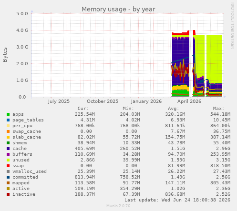Click the large lime unused area in graph
The height and width of the screenshot is (211, 237).
click(214, 59)
